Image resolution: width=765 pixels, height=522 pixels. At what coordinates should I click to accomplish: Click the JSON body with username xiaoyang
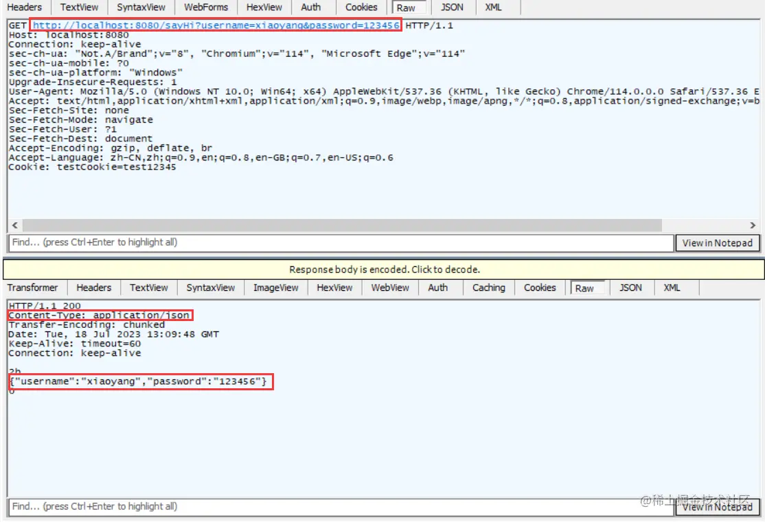[x=139, y=381]
